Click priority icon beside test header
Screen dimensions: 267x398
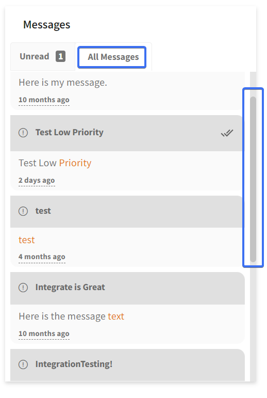click(23, 211)
